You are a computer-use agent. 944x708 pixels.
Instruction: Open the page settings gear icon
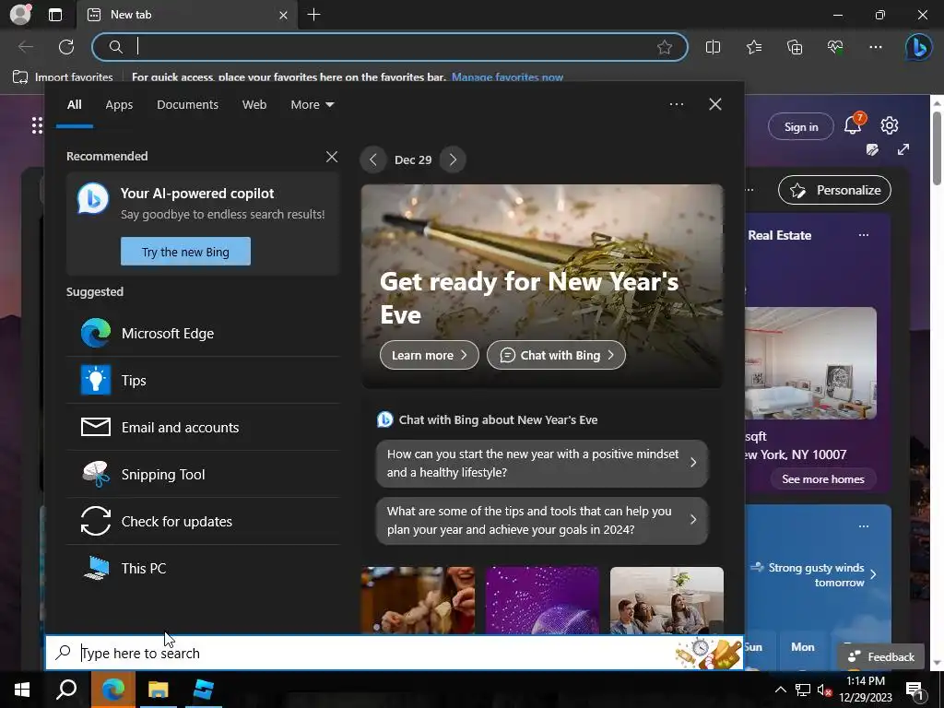890,125
